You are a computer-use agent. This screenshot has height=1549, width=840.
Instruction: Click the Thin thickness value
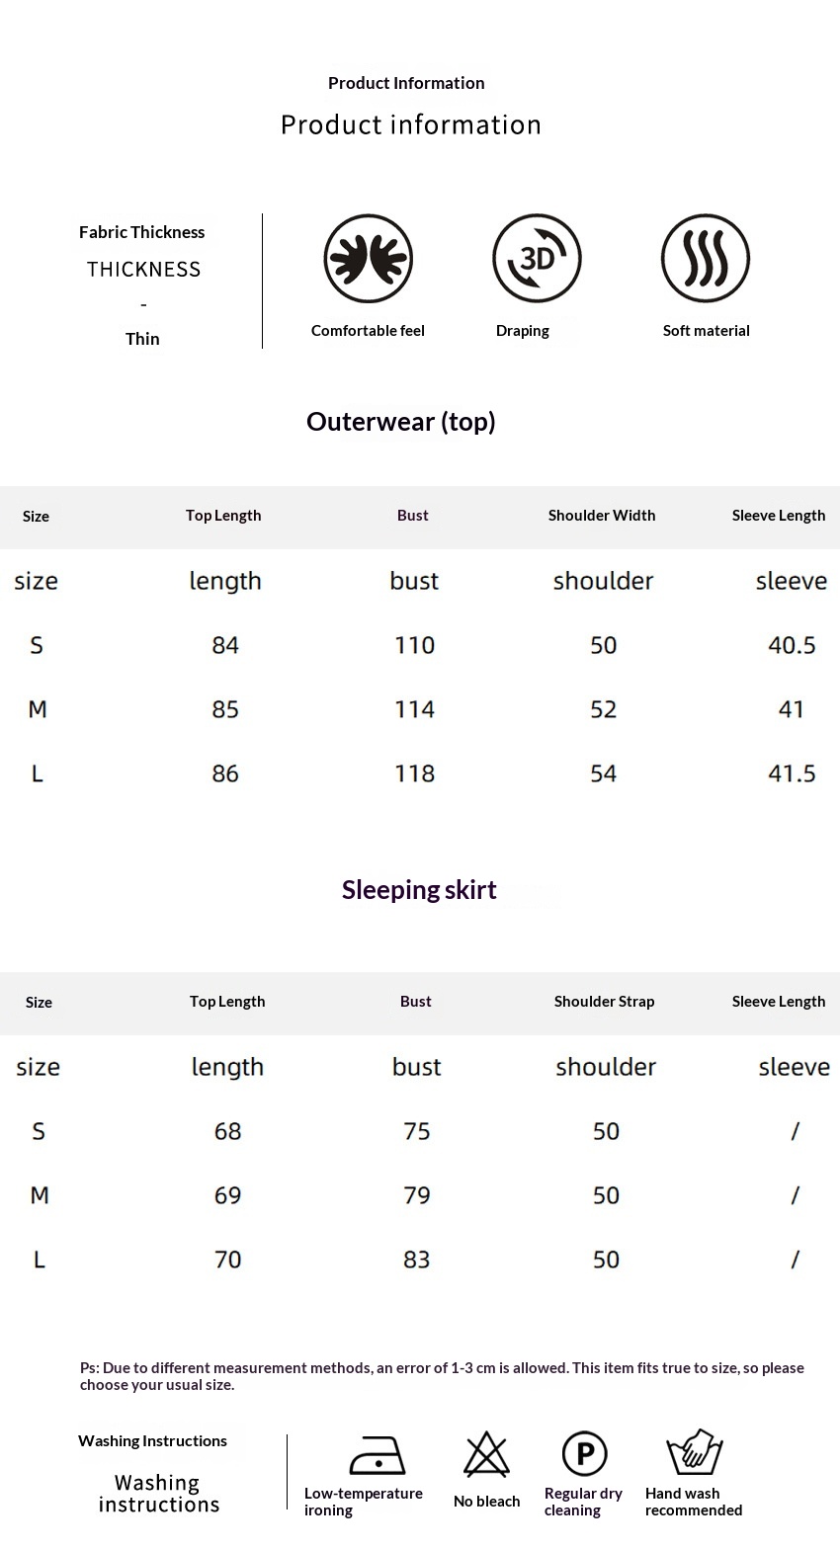coord(142,339)
